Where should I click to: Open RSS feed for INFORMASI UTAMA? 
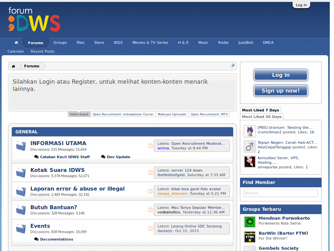[x=150, y=146]
